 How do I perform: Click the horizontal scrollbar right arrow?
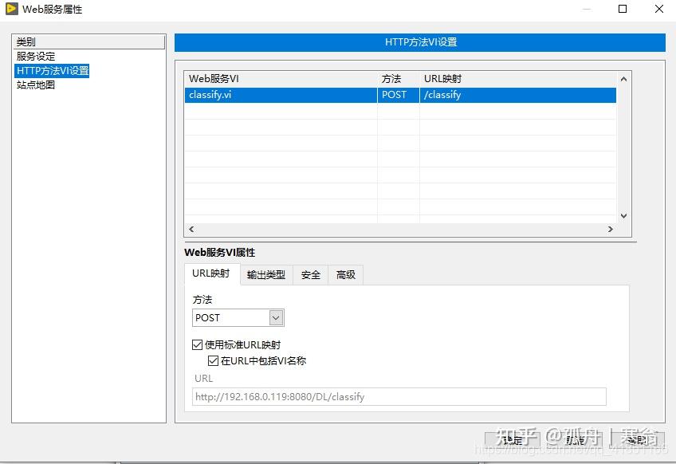611,229
